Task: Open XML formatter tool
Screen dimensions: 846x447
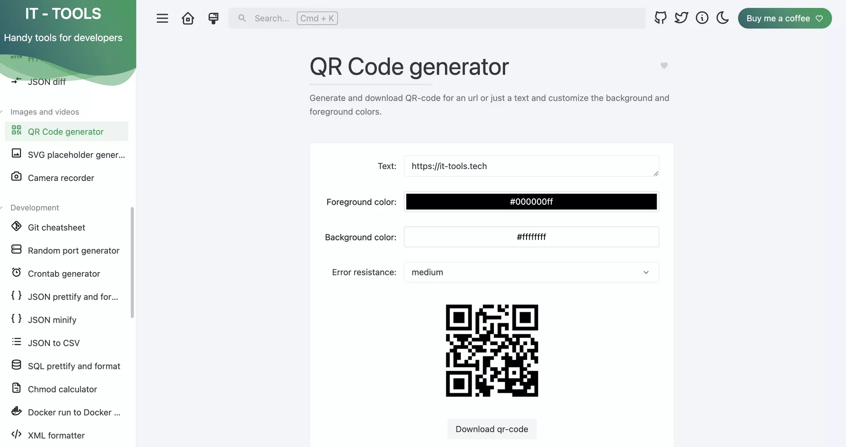Action: [x=67, y=435]
